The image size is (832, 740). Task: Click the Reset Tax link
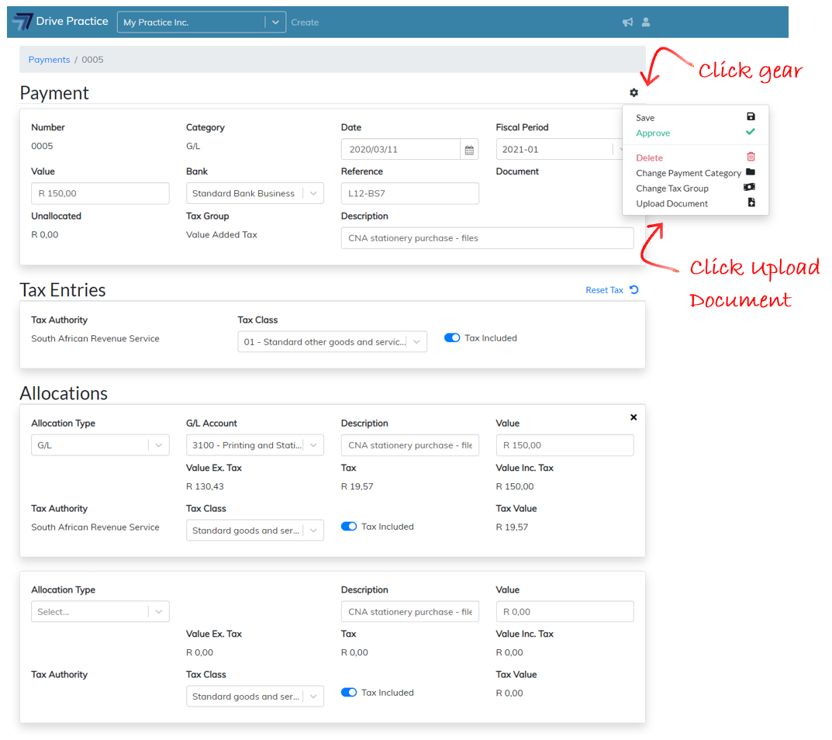coord(604,290)
